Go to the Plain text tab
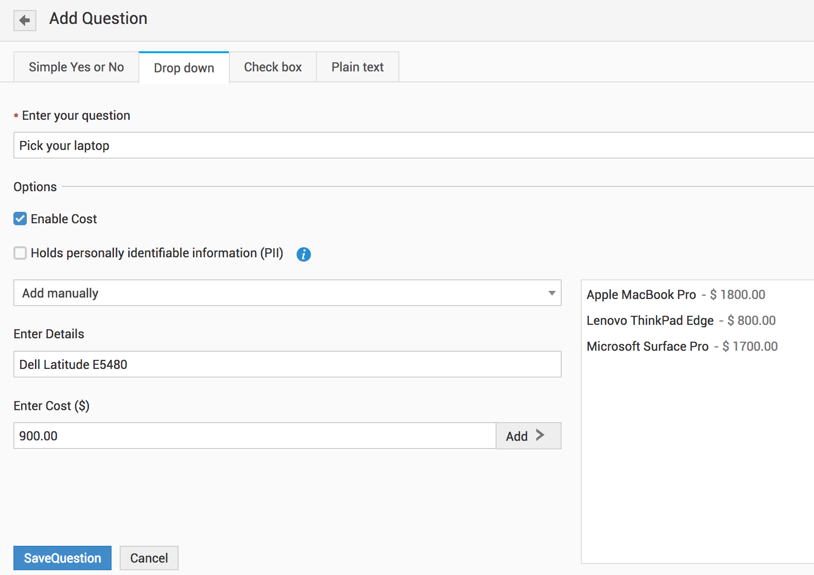Viewport: 814px width, 575px height. pyautogui.click(x=357, y=67)
